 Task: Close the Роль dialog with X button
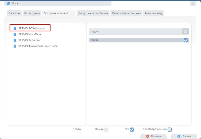coord(193,4)
